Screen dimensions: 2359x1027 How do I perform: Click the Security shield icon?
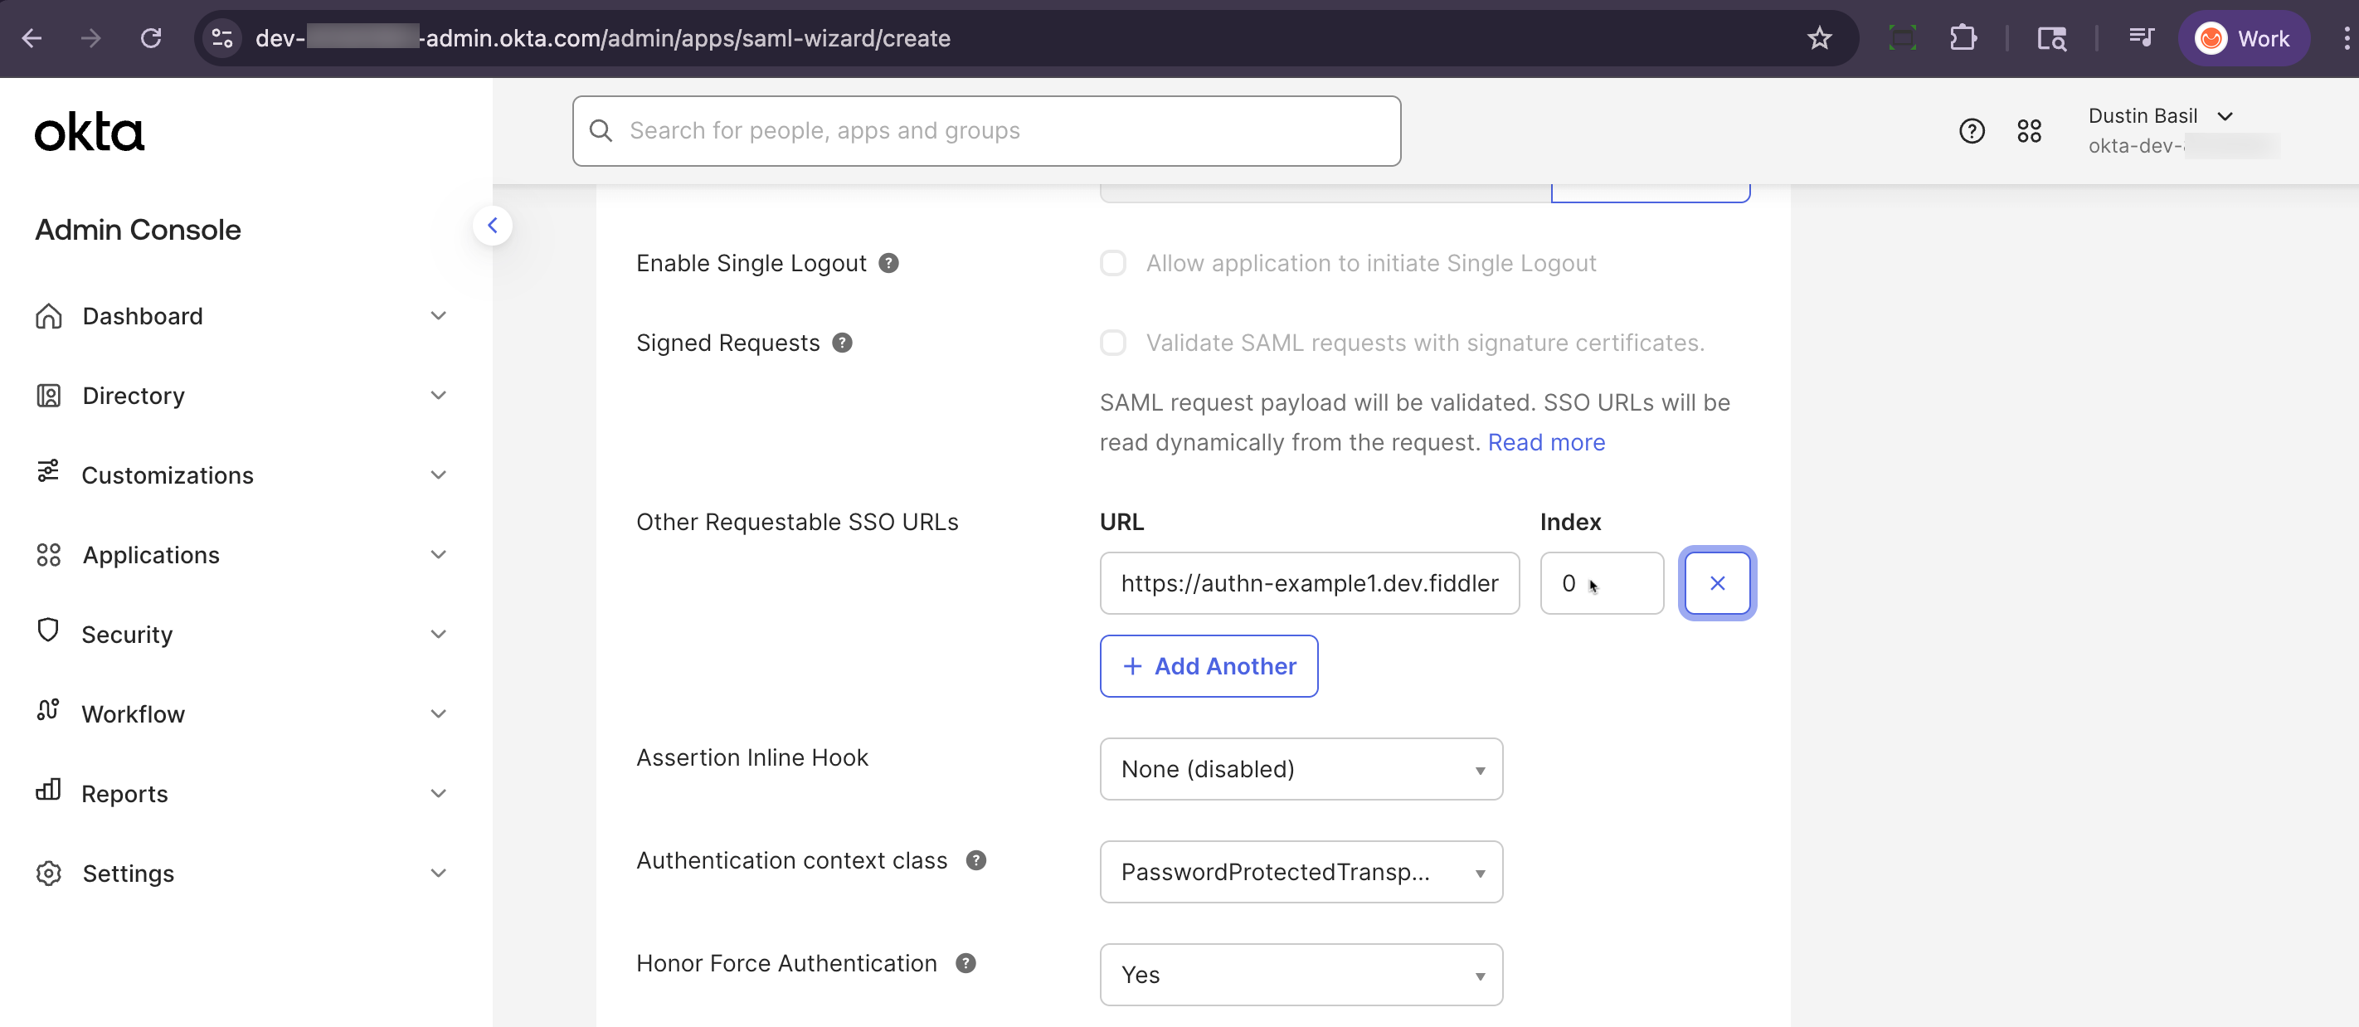coord(50,633)
